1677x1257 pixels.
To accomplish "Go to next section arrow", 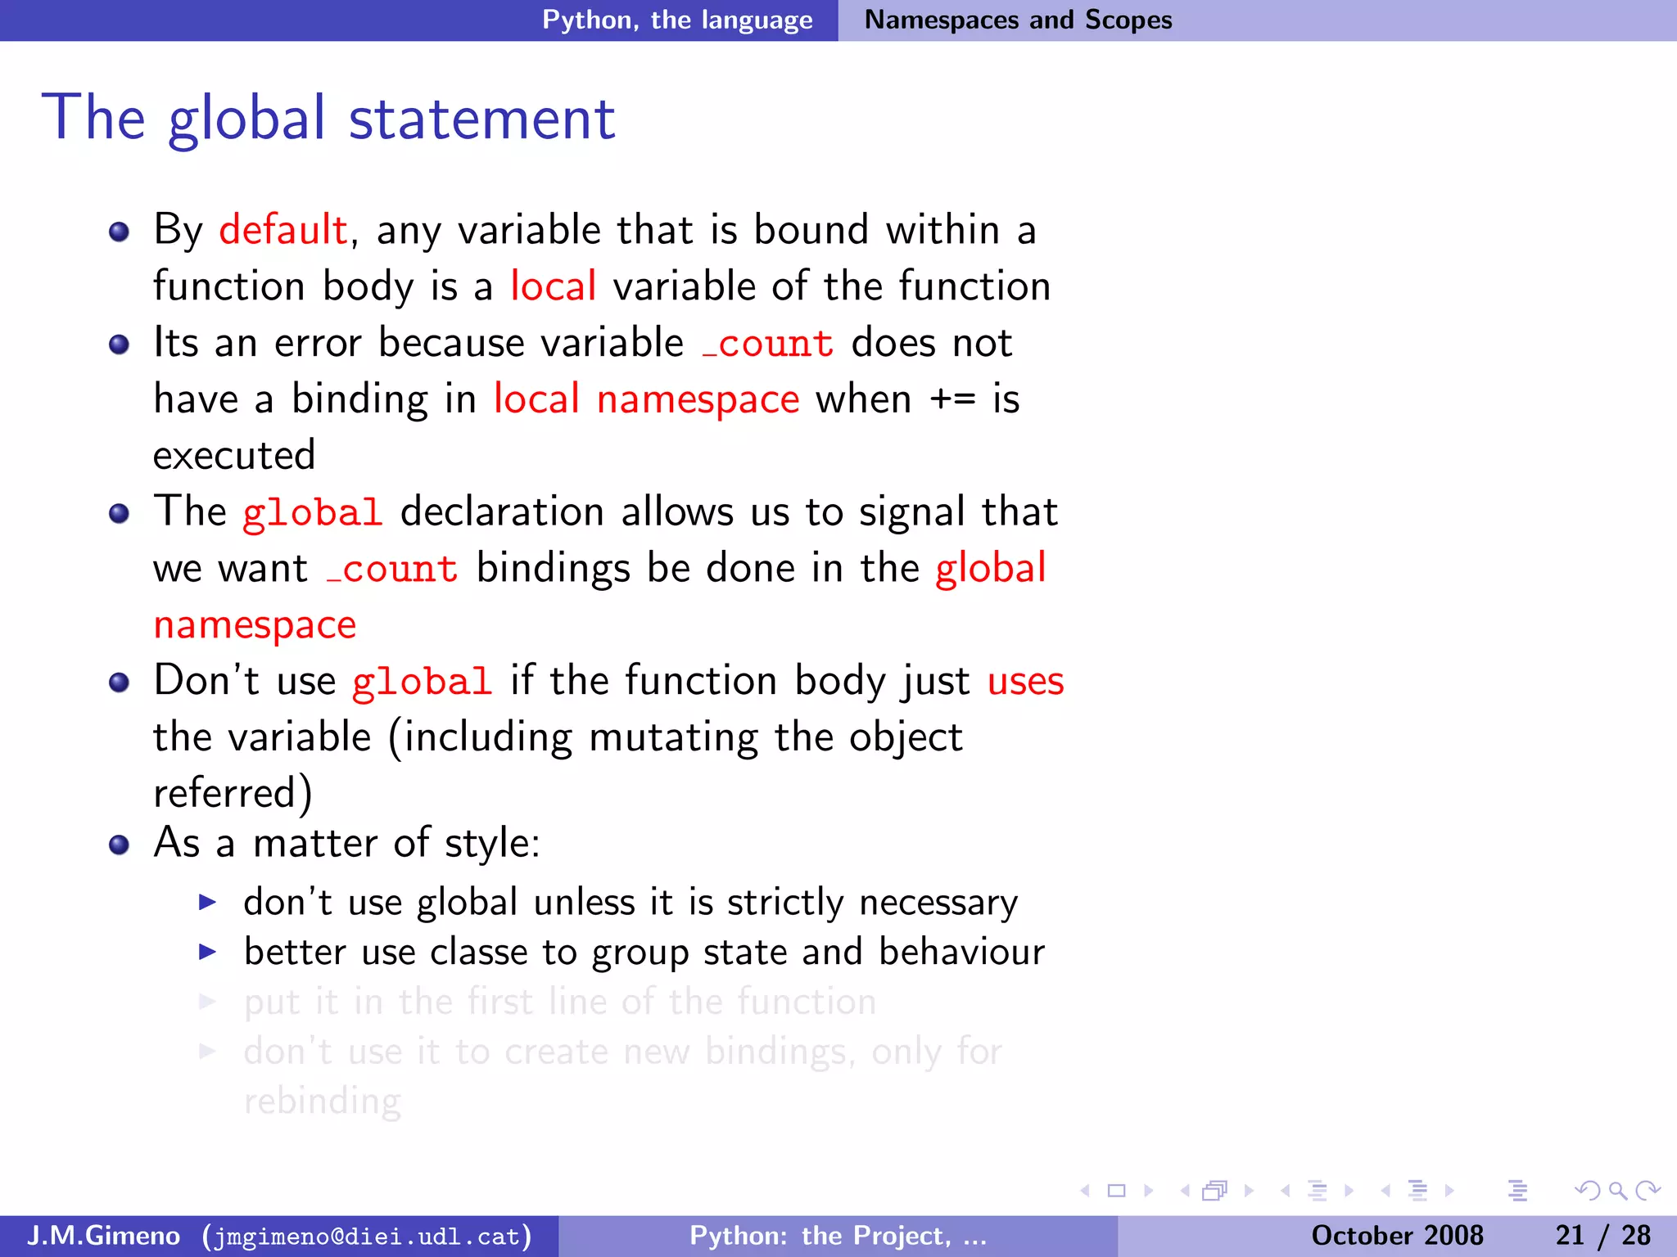I will (x=1450, y=1191).
